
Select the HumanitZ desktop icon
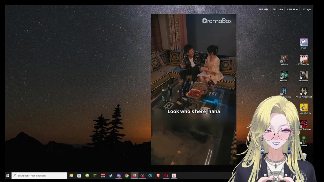coord(303,76)
